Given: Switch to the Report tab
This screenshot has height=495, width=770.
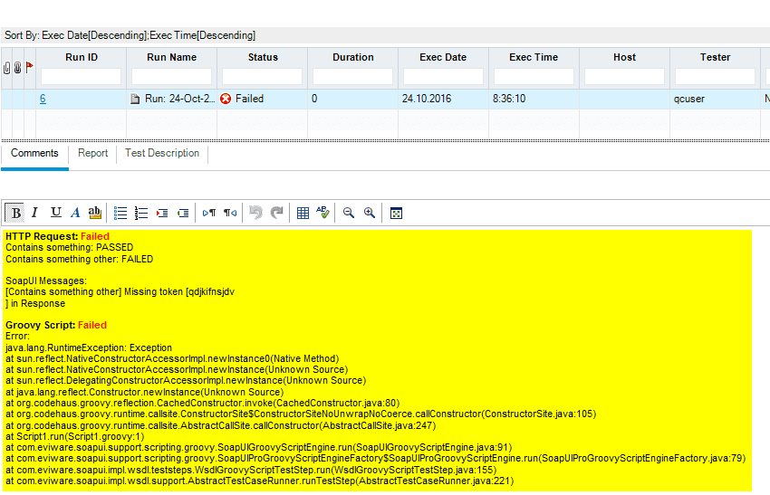Looking at the screenshot, I should point(92,154).
